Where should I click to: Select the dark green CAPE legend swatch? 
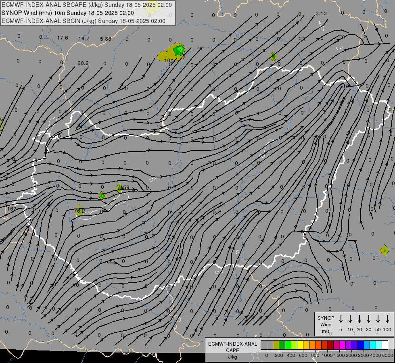pos(282,345)
